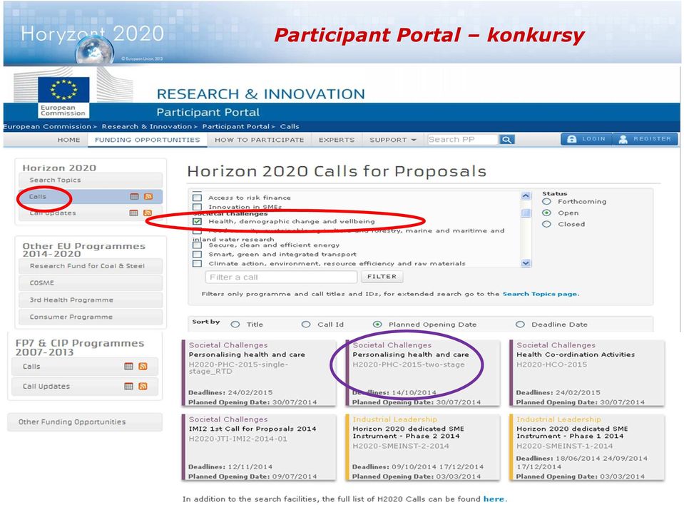Screen dimensions: 684x505
Task: Click the Register person icon
Action: (x=623, y=139)
